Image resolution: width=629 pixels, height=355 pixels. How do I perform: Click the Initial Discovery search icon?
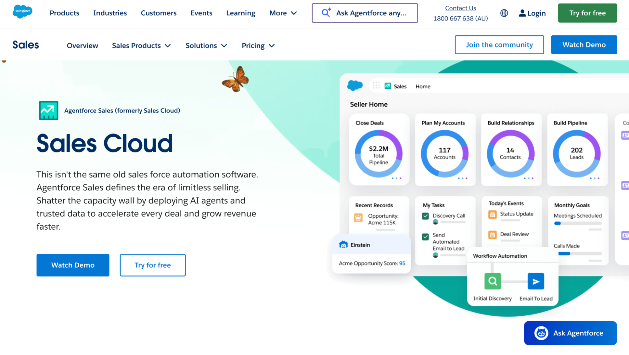492,281
